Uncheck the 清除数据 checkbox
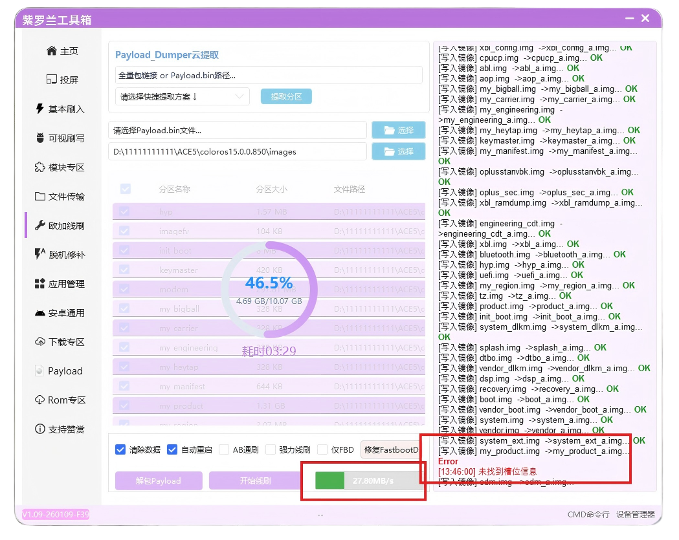The height and width of the screenshot is (540, 679). tap(120, 449)
